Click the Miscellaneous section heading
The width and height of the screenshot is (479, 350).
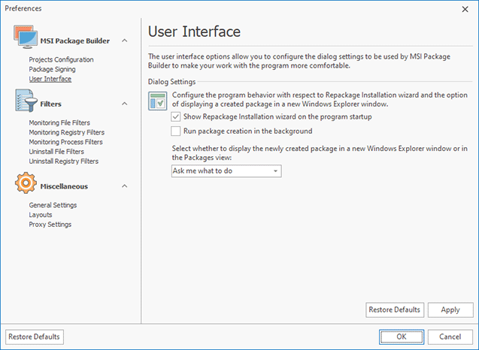64,186
